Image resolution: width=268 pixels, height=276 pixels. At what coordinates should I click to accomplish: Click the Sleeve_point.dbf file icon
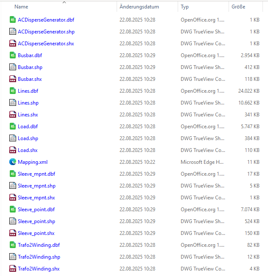(x=13, y=209)
